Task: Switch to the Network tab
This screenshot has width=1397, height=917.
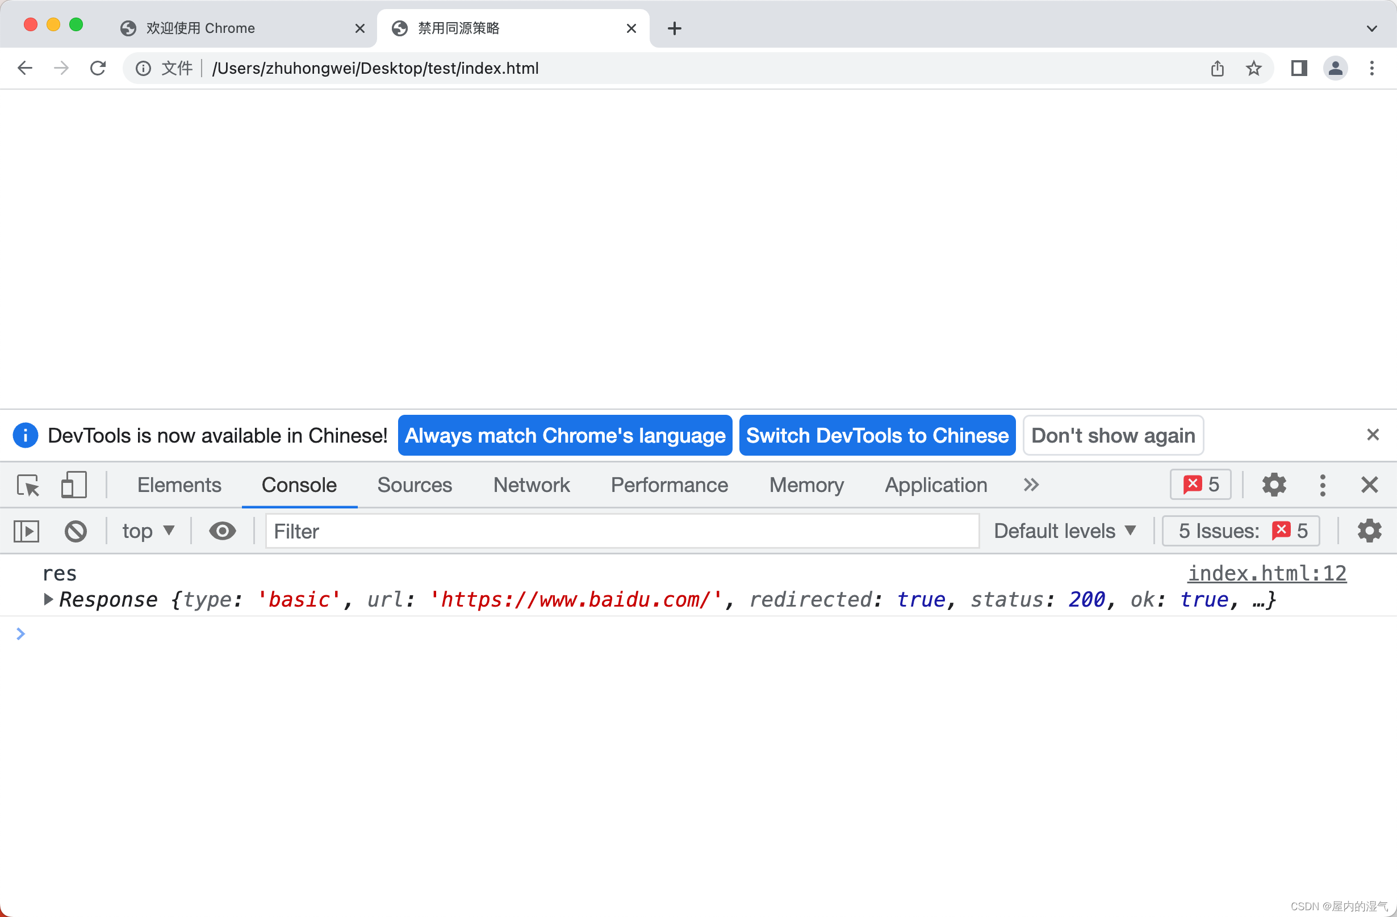Action: click(531, 485)
